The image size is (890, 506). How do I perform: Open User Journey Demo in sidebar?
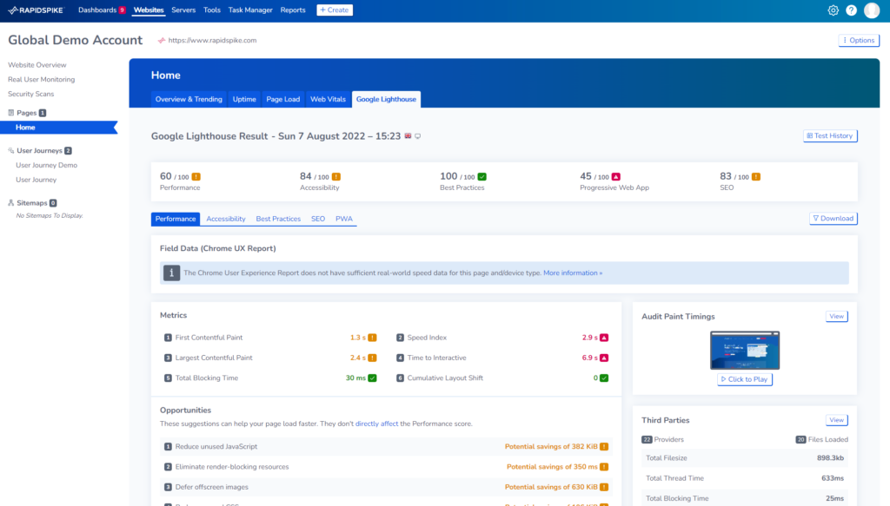point(47,166)
